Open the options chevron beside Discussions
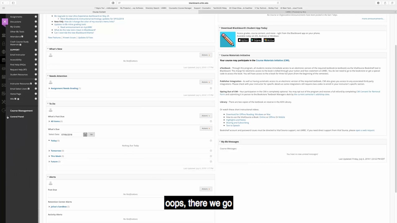Screen dimensions: 397x223 coord(36,22)
